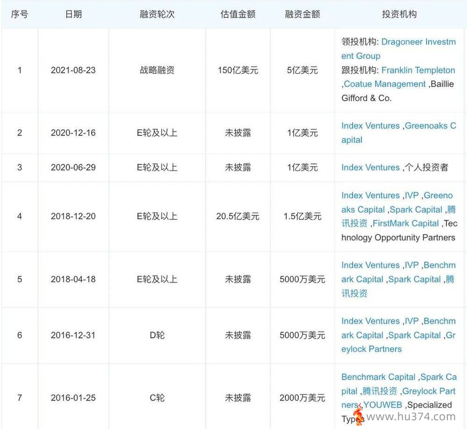This screenshot has height=429, width=467.
Task: Select the 2000万美元 funding amount cell
Action: coord(303,398)
